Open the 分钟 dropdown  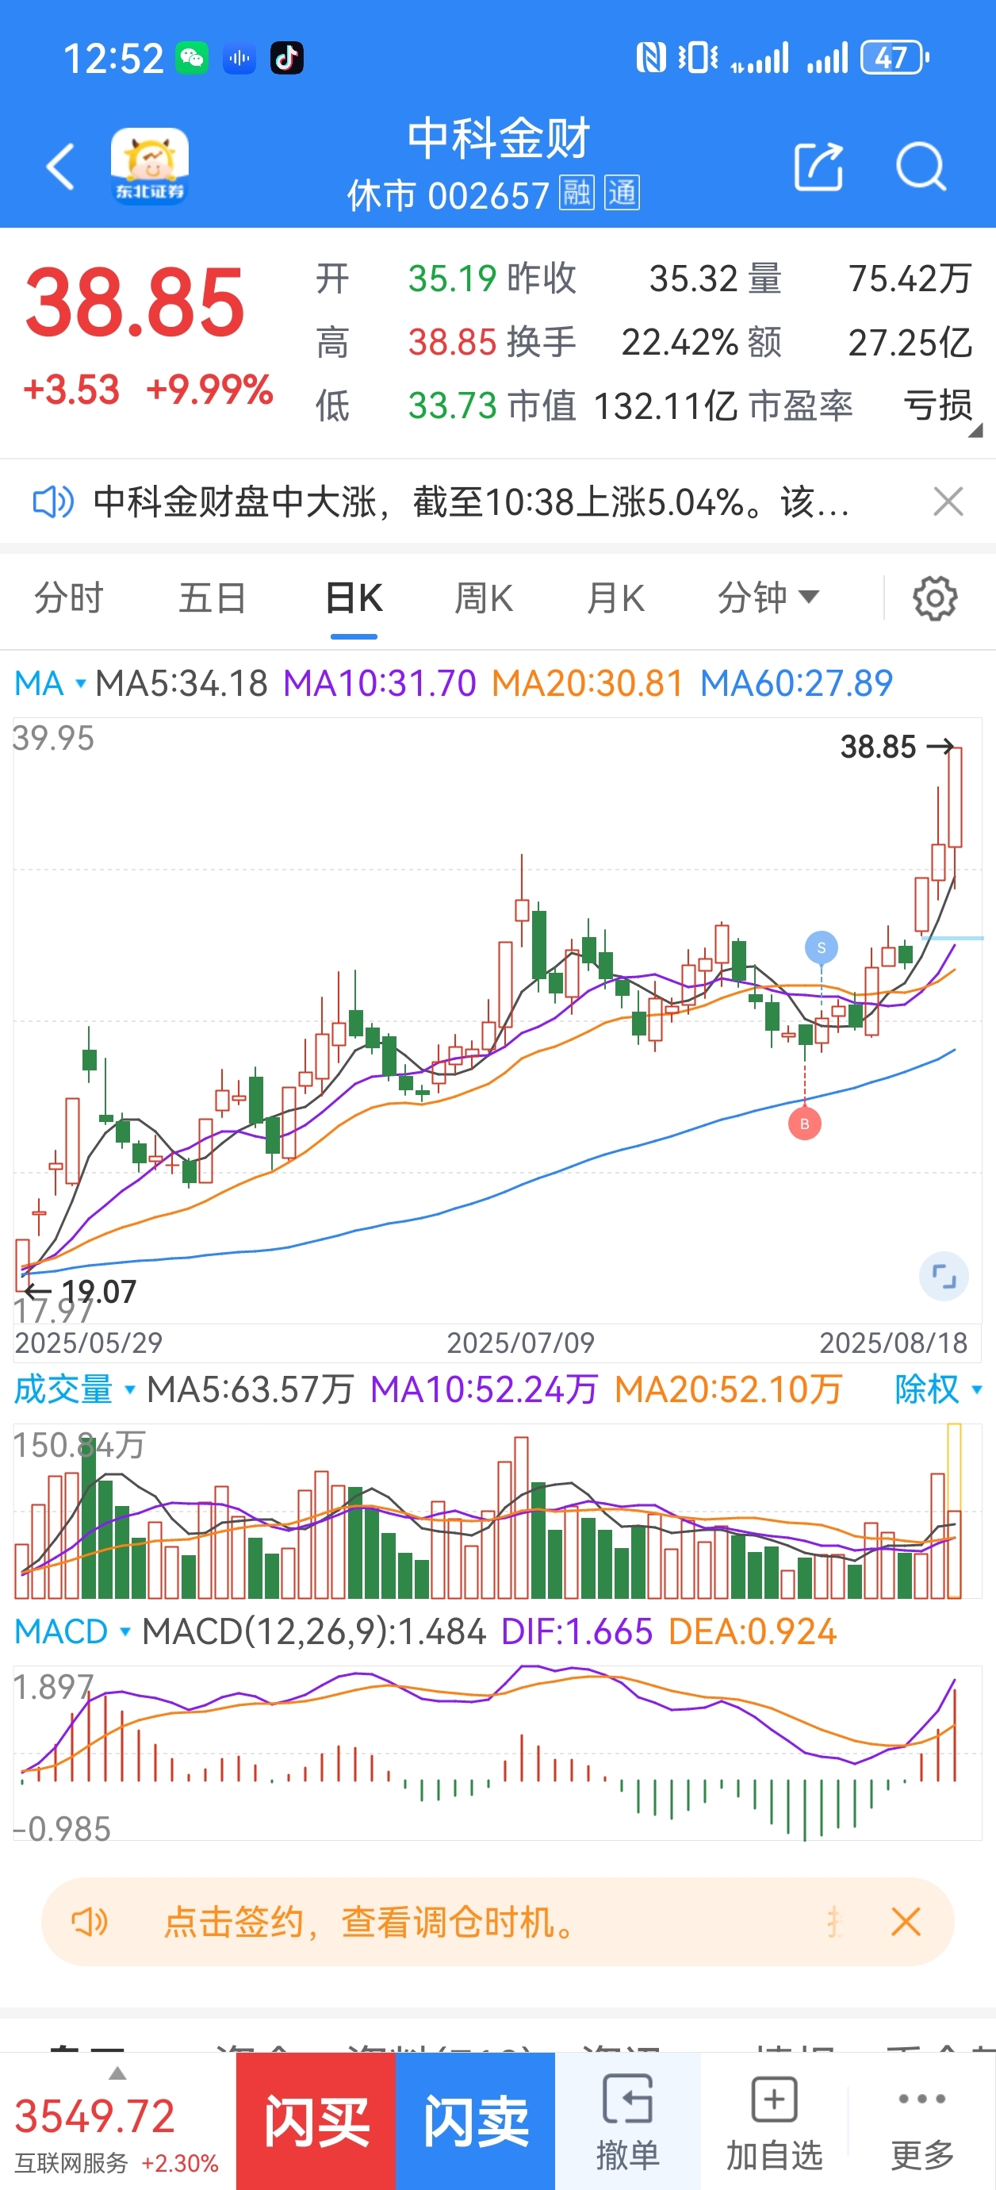(768, 597)
